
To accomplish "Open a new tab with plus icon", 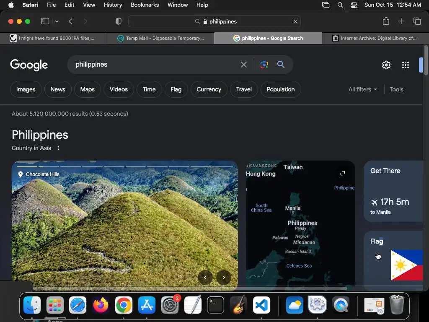I will click(x=401, y=21).
